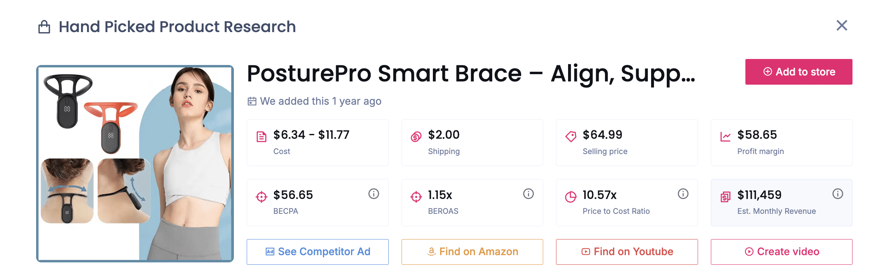Click the Selling price tag icon

tap(571, 136)
